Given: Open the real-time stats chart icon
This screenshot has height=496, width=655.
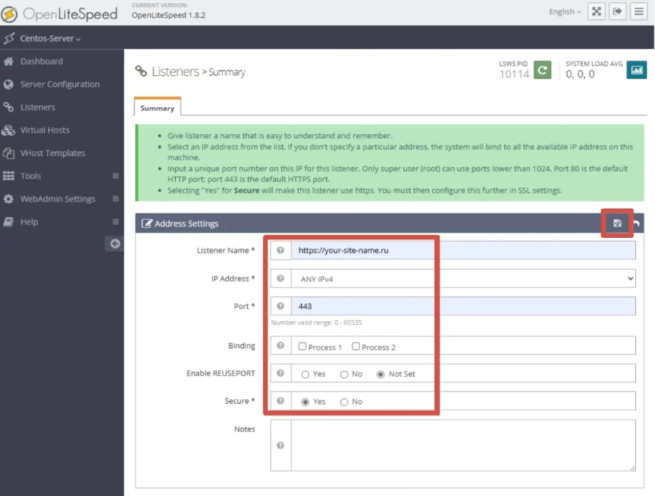Looking at the screenshot, I should coord(637,69).
